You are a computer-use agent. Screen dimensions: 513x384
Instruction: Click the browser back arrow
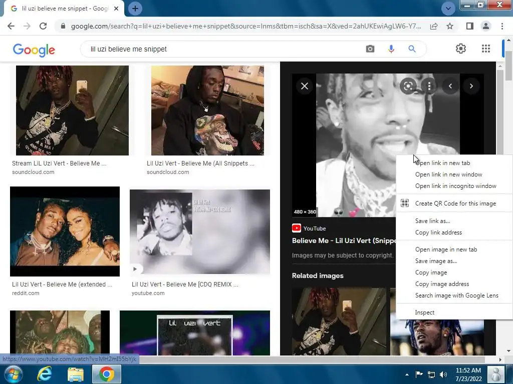click(11, 26)
